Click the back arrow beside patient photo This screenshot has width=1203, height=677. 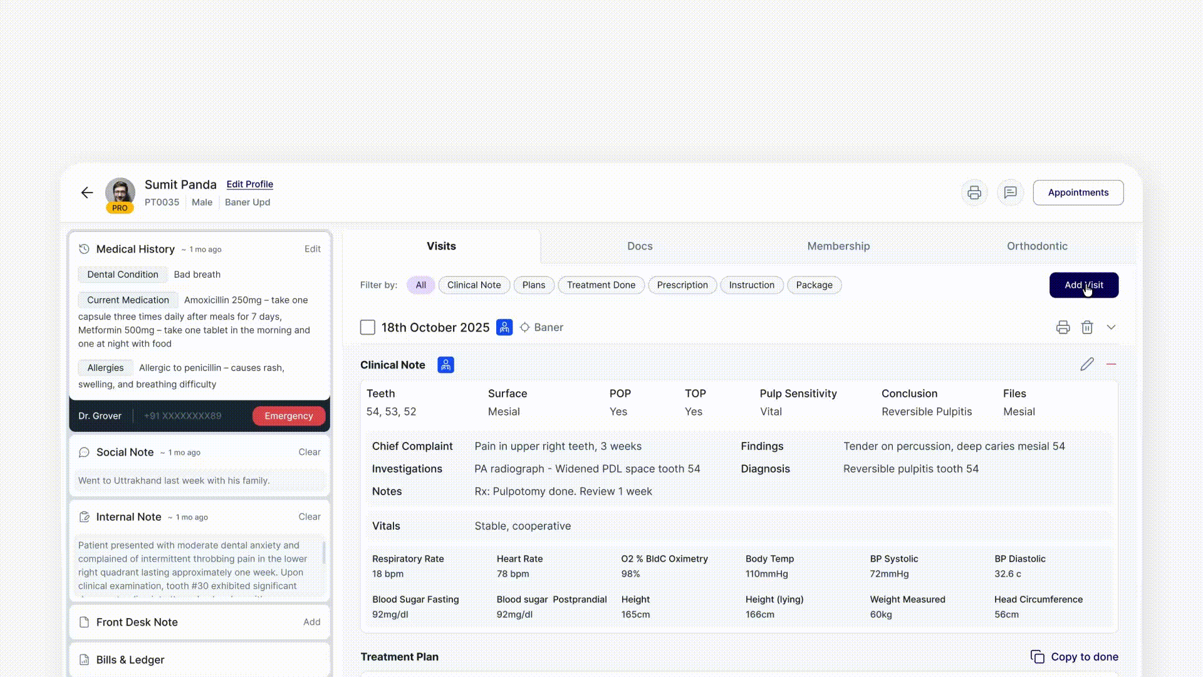pyautogui.click(x=87, y=192)
